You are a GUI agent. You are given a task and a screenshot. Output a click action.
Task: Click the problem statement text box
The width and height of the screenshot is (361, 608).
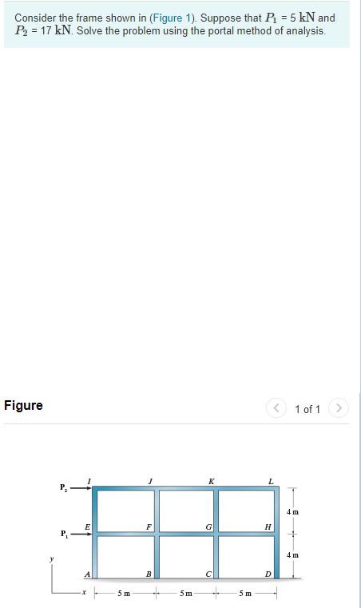(177, 25)
